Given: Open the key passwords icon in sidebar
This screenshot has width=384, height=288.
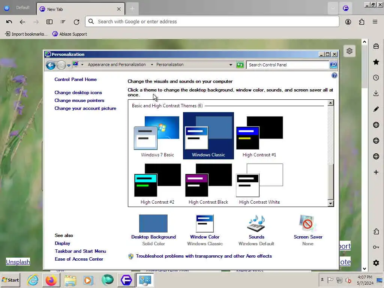Looking at the screenshot, I should point(376,247).
